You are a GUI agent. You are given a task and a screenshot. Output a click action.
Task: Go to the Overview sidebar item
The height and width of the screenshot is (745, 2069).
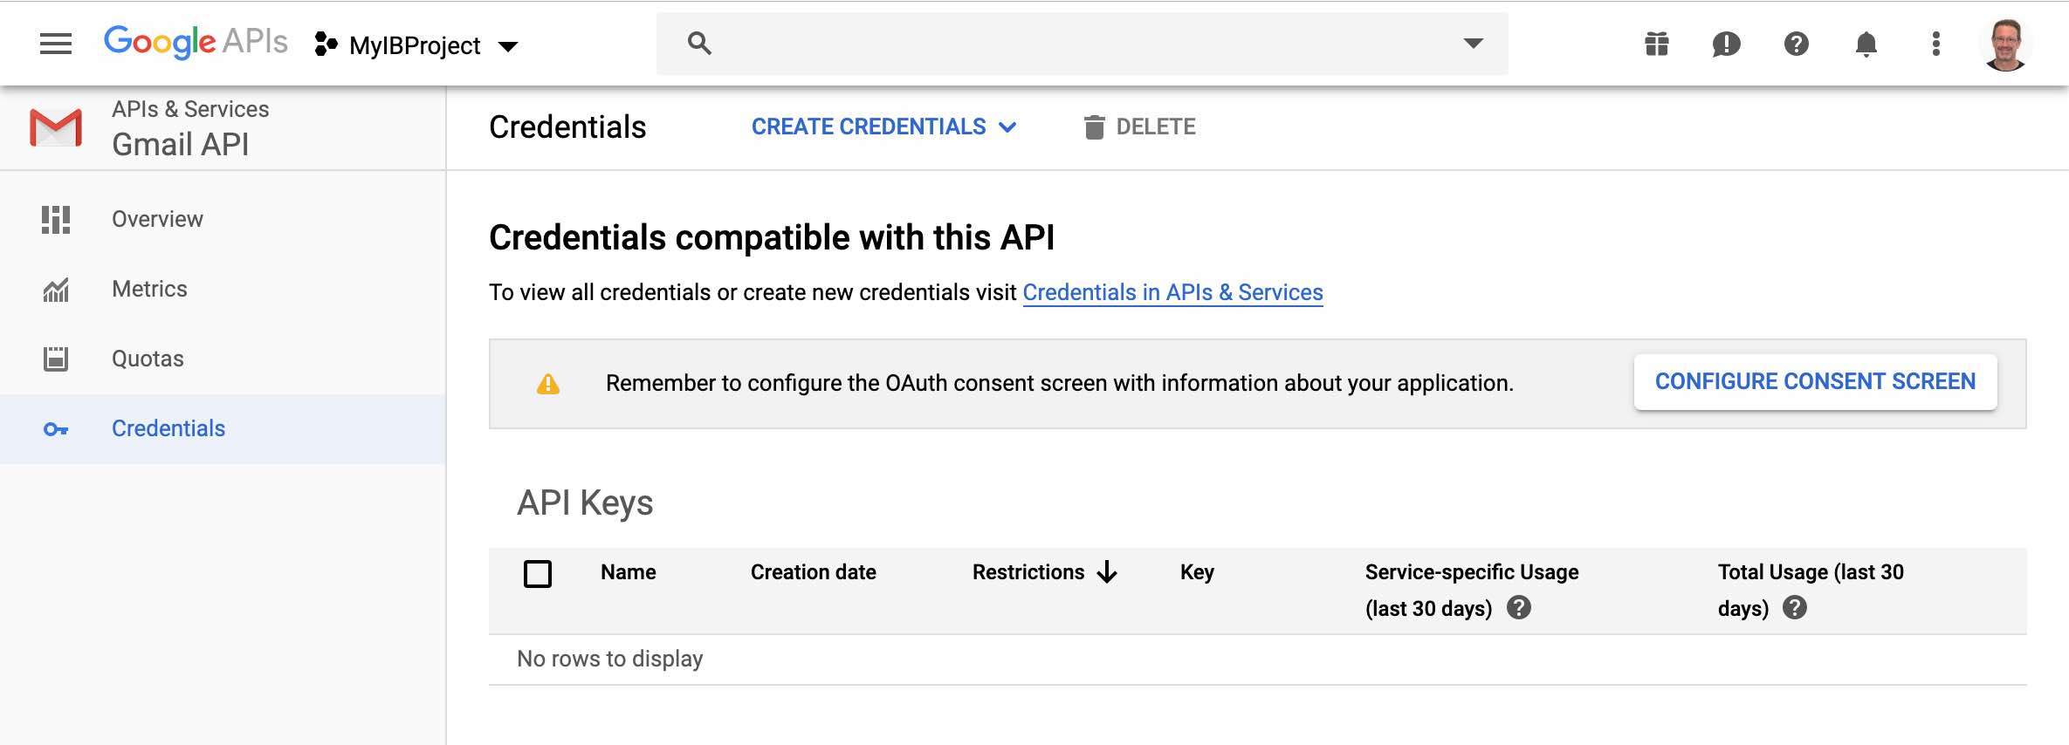pos(223,219)
